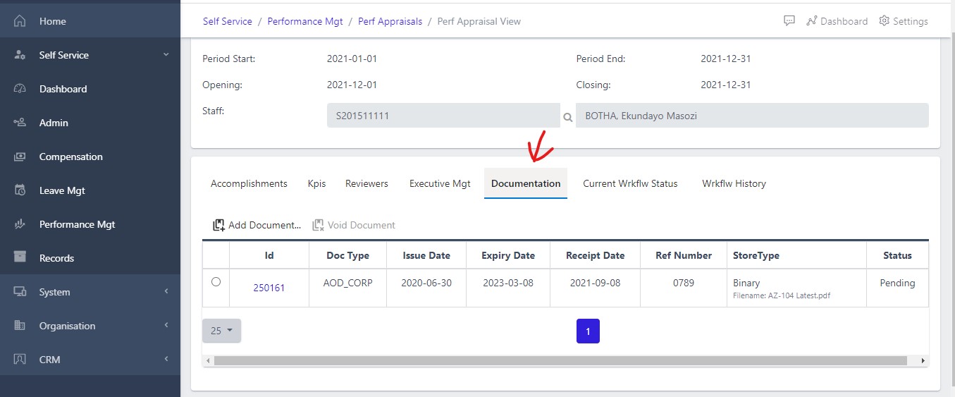Click the staff search magnifier icon
Screen dimensions: 955x397
567,117
